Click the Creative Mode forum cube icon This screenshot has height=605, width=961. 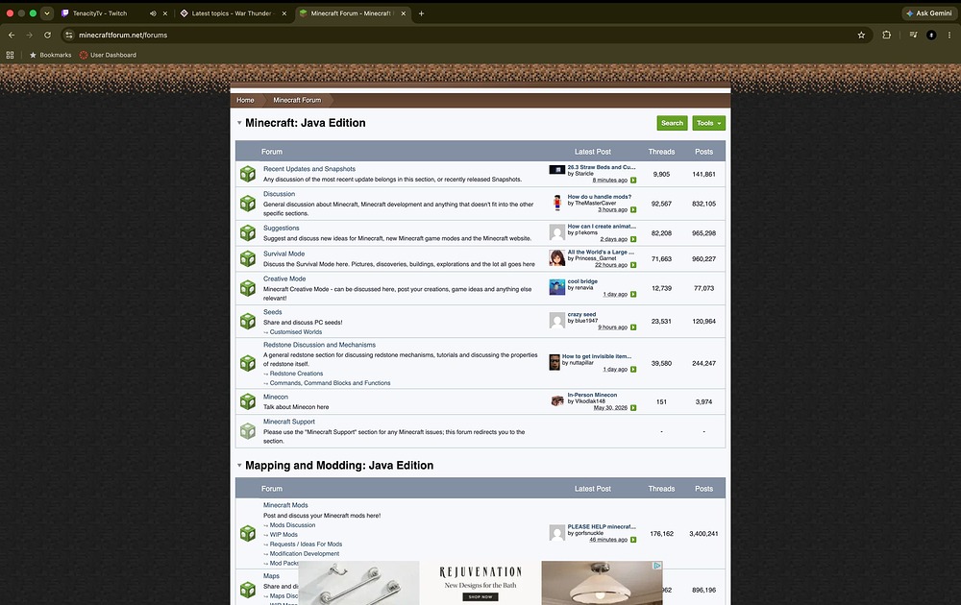pos(248,288)
